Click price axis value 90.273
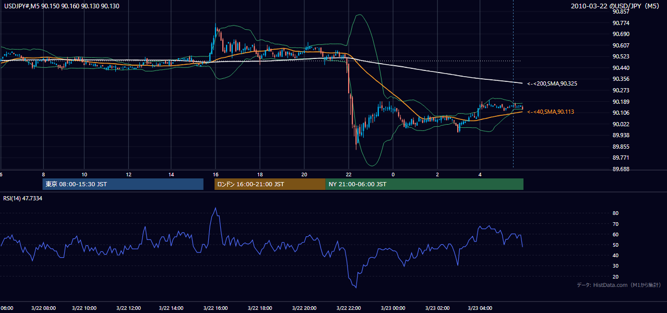 (621, 90)
